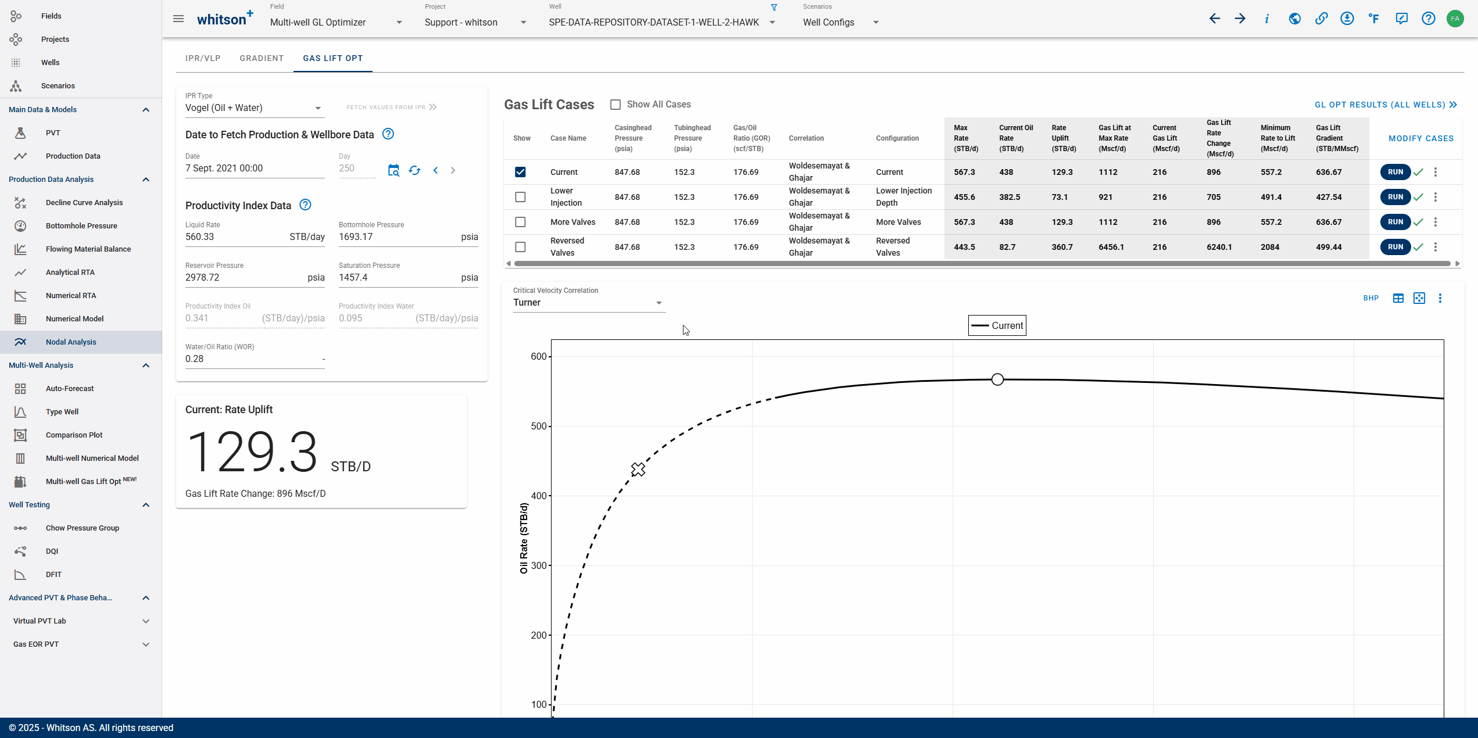Navigate back with the left arrow icon

[1214, 19]
